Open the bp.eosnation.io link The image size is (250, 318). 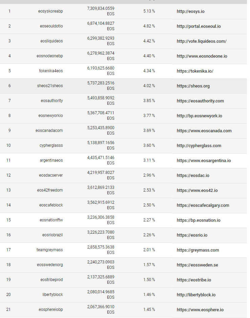(199, 220)
